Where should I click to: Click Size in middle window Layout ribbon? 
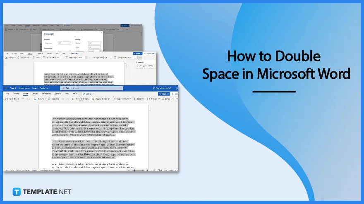point(37,58)
